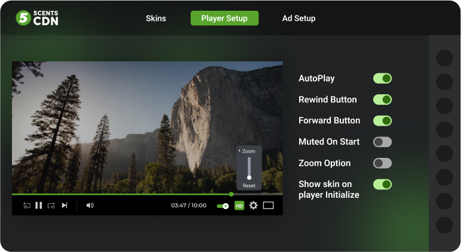This screenshot has height=252, width=461.
Task: Enable the Muted On Start toggle
Action: (x=382, y=142)
